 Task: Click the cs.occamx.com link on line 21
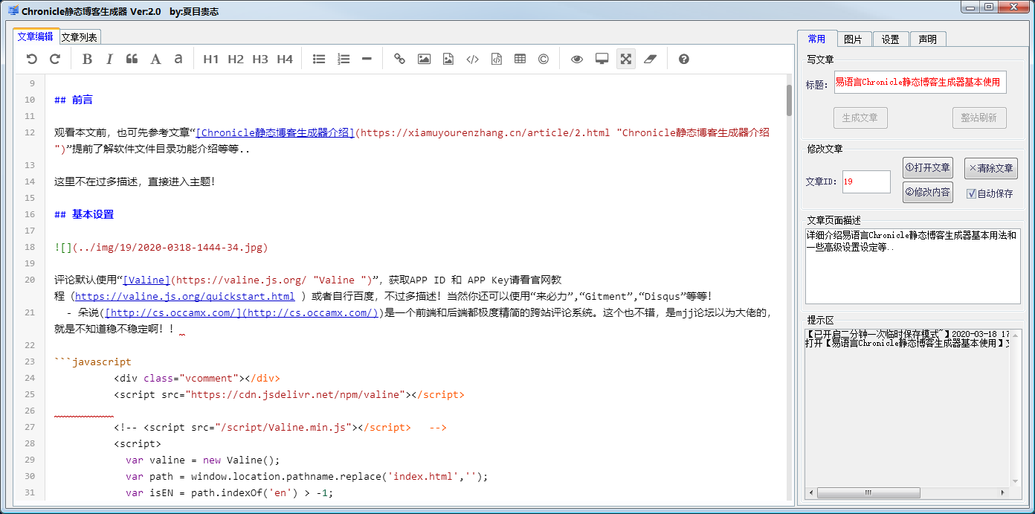click(242, 312)
